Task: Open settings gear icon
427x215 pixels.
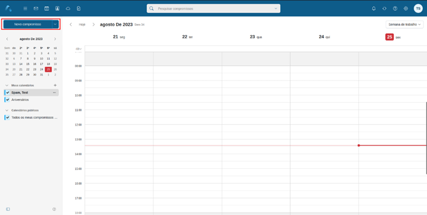Action: [x=406, y=9]
